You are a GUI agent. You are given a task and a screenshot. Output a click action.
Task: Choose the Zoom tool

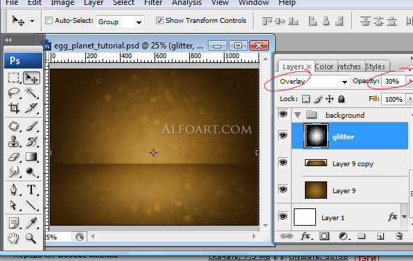tap(30, 238)
